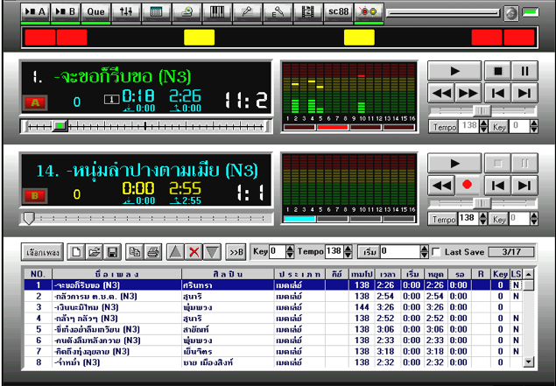Move selected song up in the list

(x=176, y=252)
